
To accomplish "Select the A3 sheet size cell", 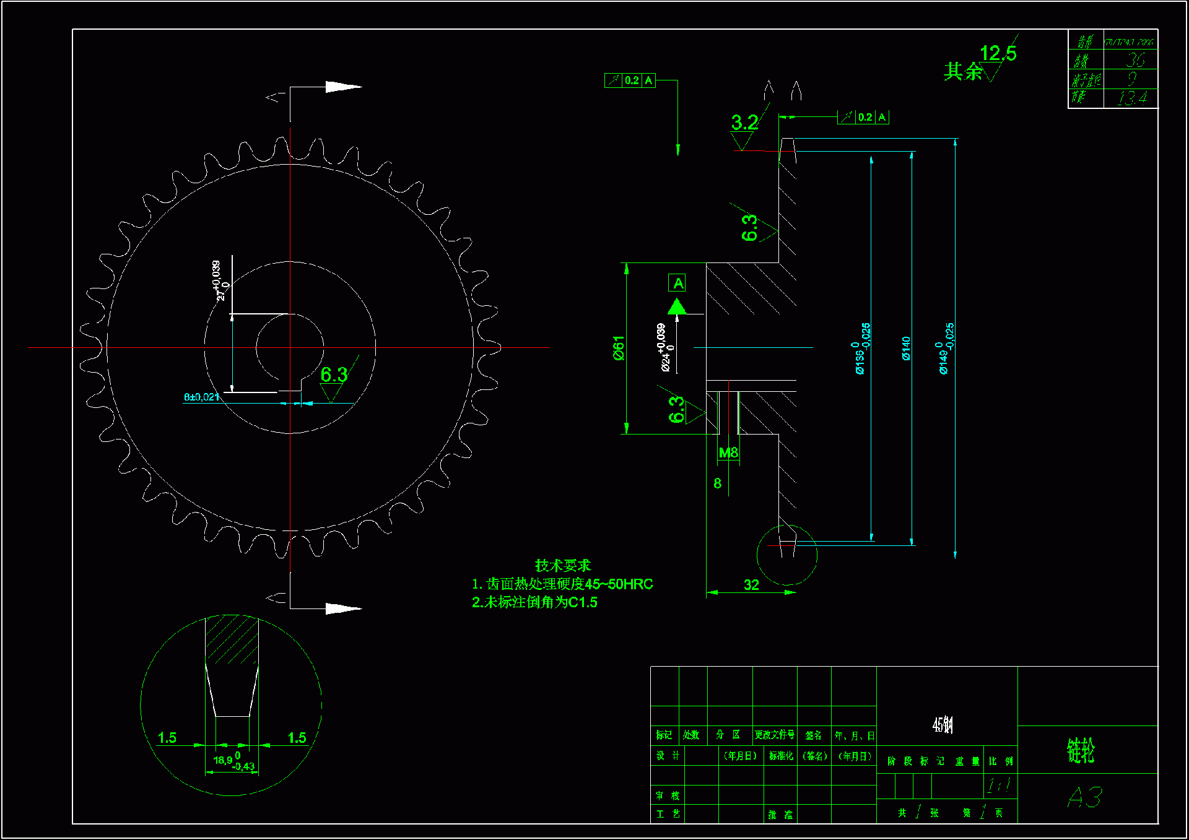I will click(1084, 797).
